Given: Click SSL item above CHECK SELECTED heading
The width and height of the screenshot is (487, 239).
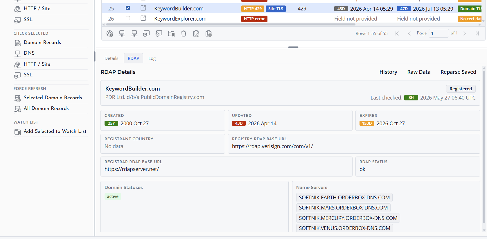Looking at the screenshot, I should coord(28,19).
